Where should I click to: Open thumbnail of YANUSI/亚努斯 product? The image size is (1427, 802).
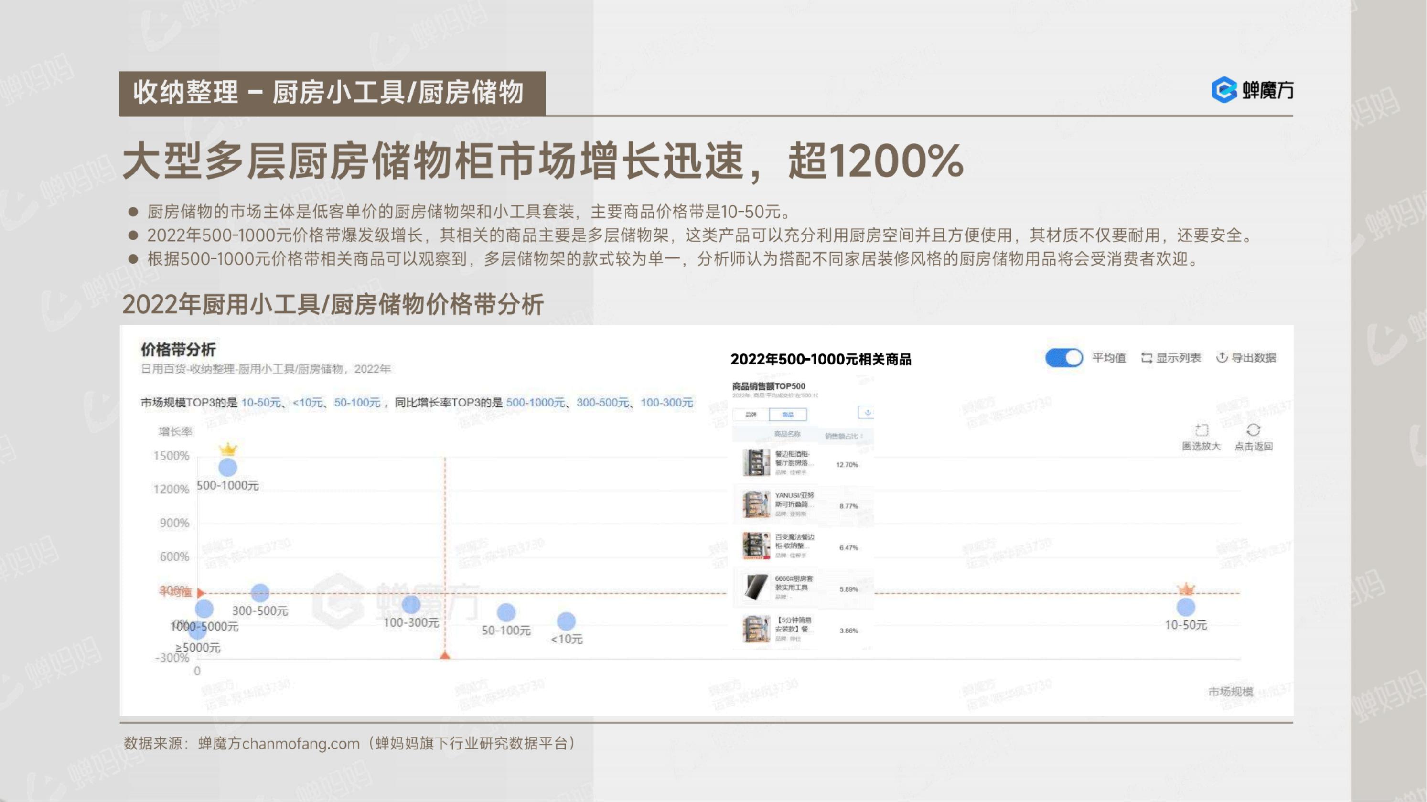(756, 504)
